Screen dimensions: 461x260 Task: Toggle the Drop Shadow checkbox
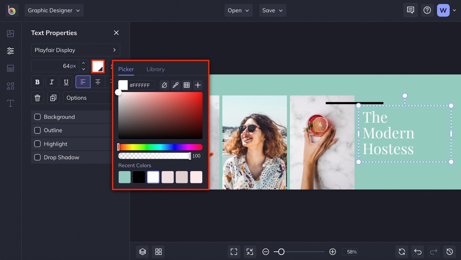pyautogui.click(x=37, y=157)
